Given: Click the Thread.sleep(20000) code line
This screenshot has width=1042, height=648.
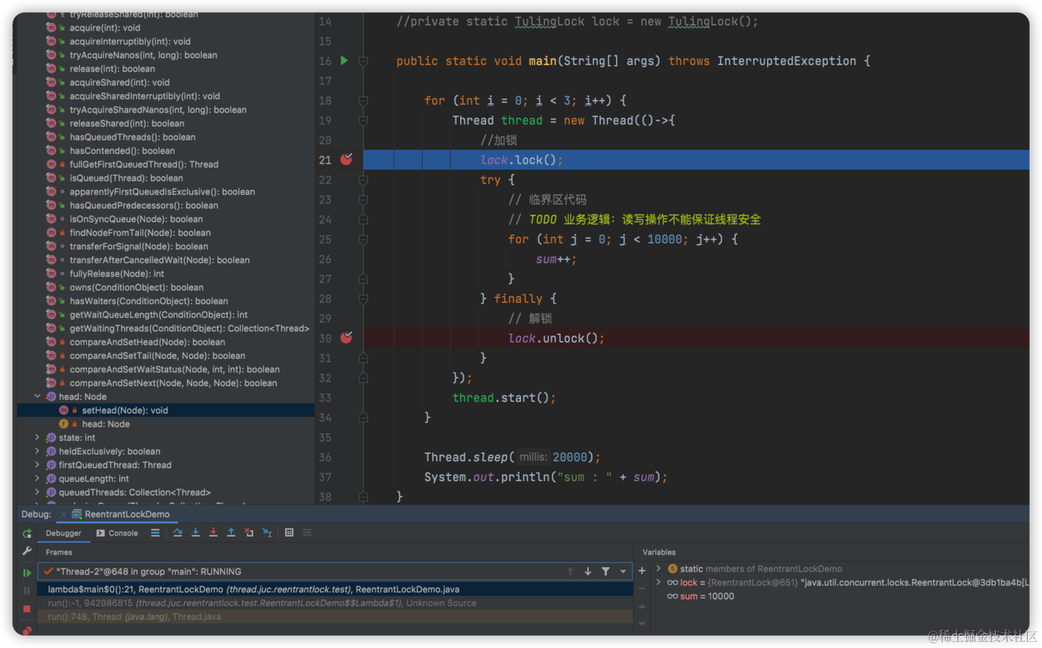Looking at the screenshot, I should pyautogui.click(x=512, y=457).
